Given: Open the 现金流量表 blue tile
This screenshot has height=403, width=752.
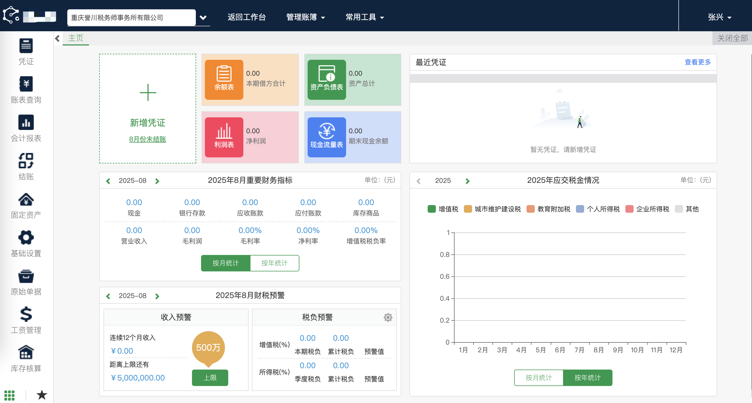Looking at the screenshot, I should click(x=326, y=137).
